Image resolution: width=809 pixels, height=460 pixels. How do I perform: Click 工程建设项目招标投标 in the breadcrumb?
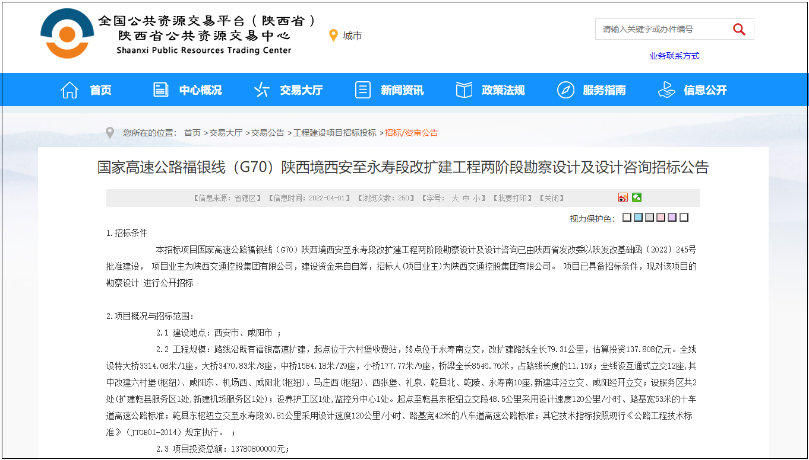click(x=334, y=133)
